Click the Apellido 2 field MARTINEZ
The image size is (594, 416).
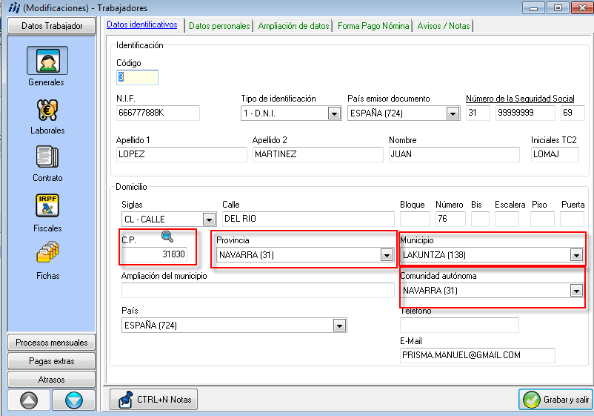318,154
